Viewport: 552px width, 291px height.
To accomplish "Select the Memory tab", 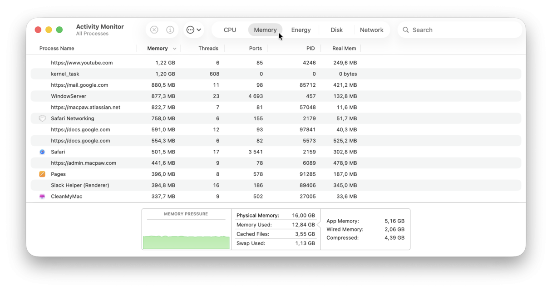I will tap(265, 30).
